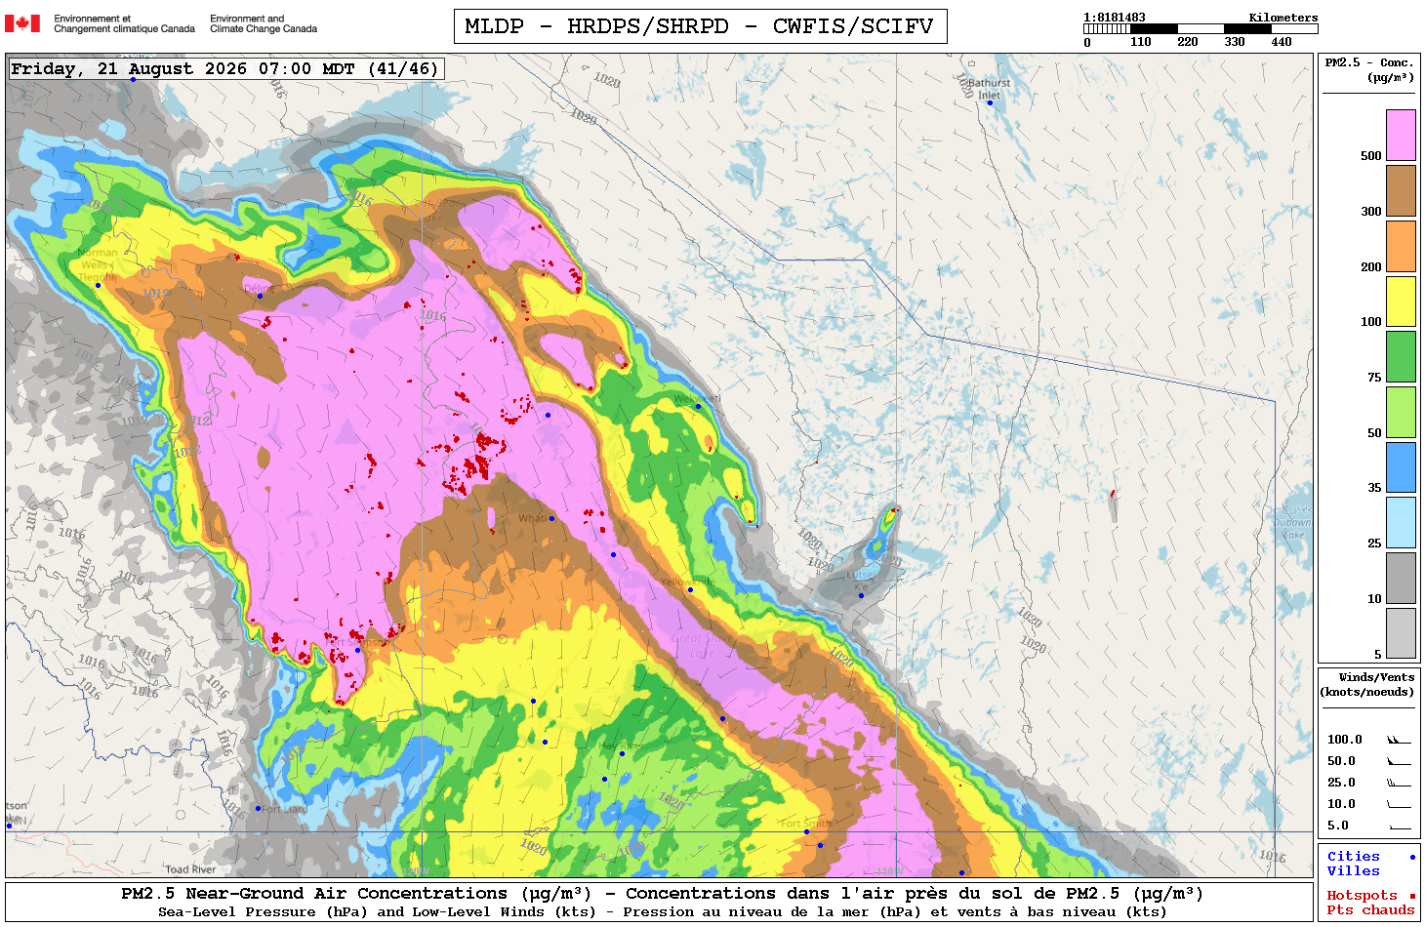Click the 500 value in concentration legend
This screenshot has width=1425, height=927.
(1370, 156)
